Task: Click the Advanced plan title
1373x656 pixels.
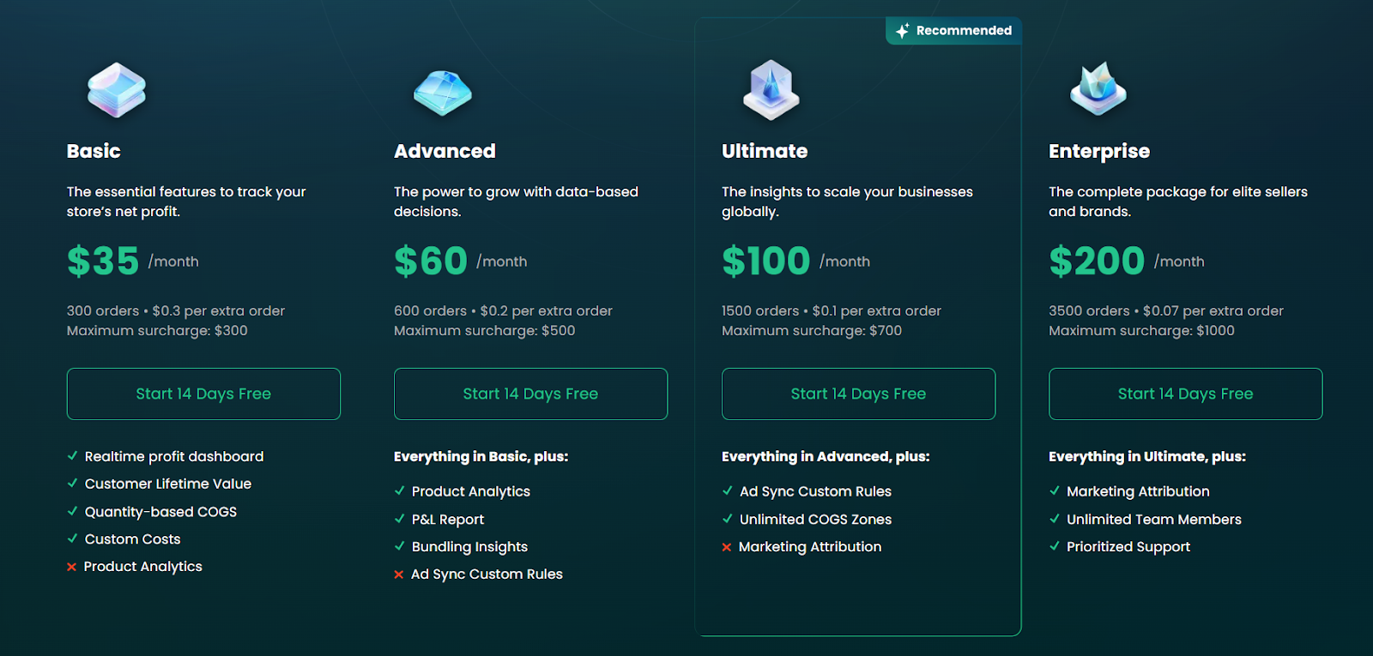Action: point(445,150)
